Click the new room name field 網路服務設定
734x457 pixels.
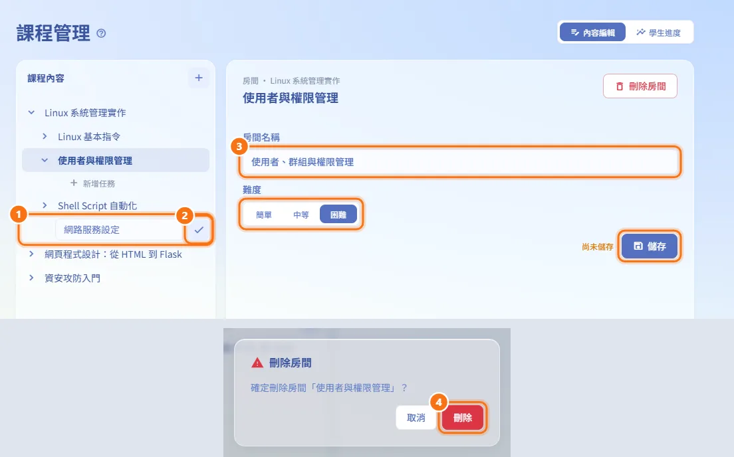pos(119,230)
